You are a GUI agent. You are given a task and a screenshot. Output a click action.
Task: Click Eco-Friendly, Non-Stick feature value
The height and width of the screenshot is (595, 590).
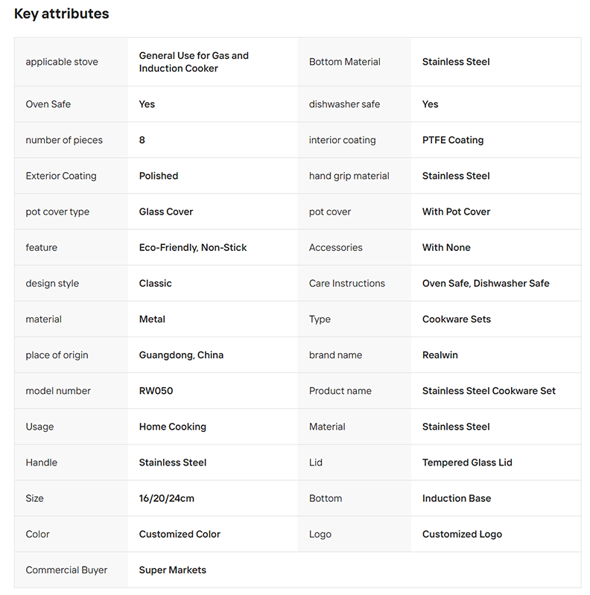point(193,247)
